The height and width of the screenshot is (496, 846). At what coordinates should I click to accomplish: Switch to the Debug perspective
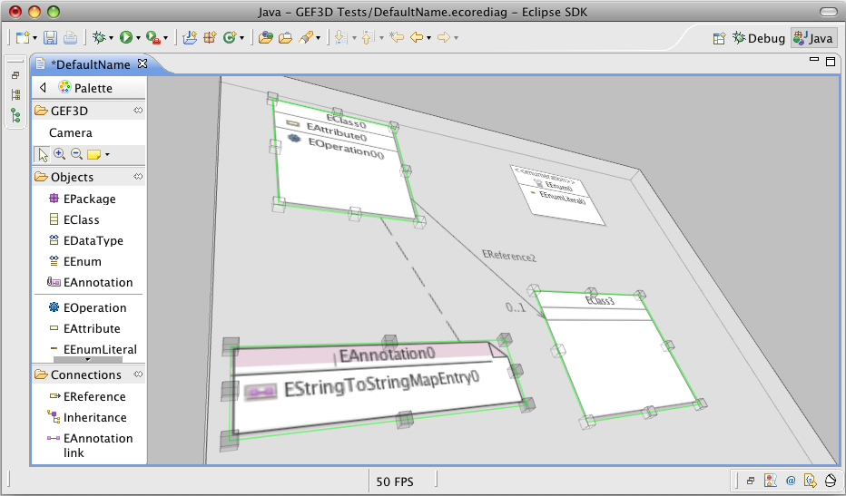(x=758, y=38)
